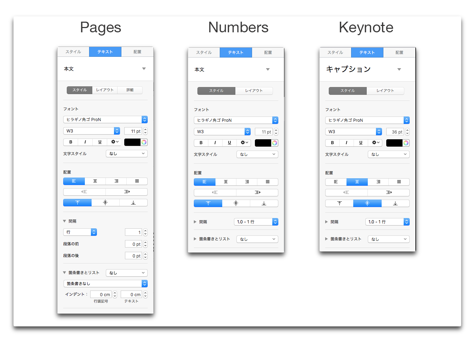The image size is (475, 342).
Task: Click Italic button in Numbers panel
Action: point(215,143)
